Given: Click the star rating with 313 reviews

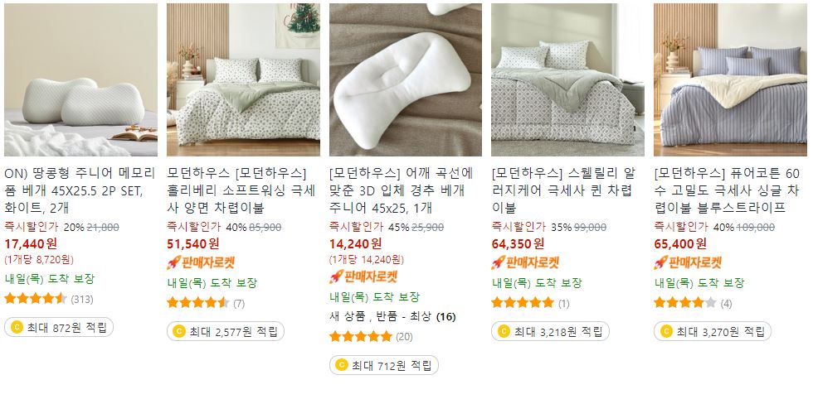Looking at the screenshot, I should 49,299.
